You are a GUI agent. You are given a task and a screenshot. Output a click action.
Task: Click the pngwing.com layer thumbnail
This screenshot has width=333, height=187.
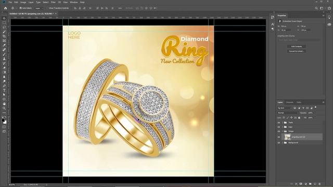288,137
